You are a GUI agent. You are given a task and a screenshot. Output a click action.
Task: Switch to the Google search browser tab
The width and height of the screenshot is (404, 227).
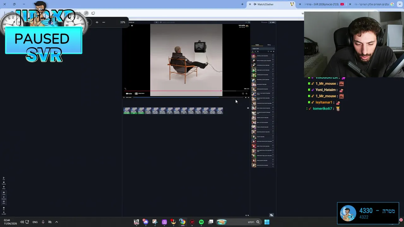click(x=372, y=4)
